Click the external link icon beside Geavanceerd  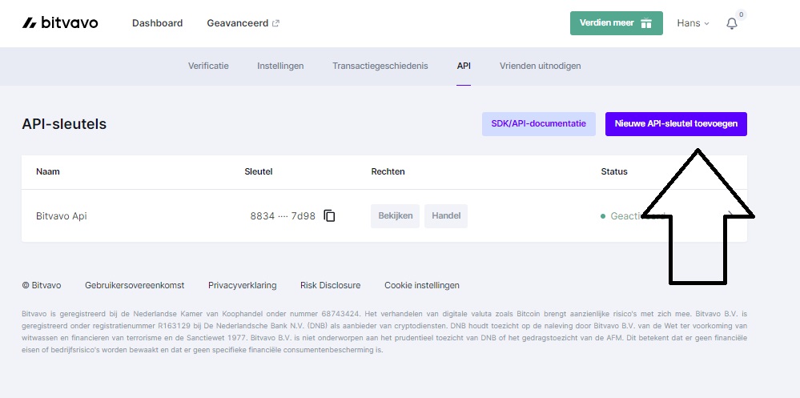[276, 23]
